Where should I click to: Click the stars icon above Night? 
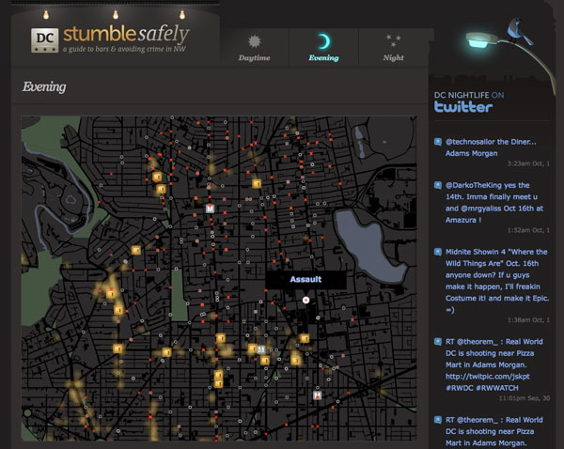click(394, 40)
